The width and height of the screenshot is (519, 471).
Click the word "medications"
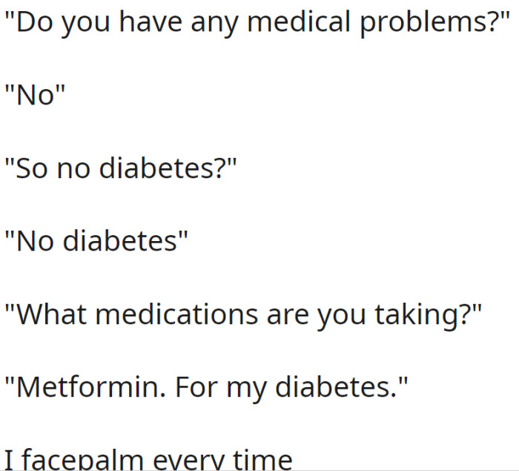pos(176,313)
